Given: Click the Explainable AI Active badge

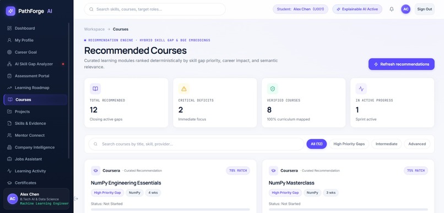Looking at the screenshot, I should [357, 9].
